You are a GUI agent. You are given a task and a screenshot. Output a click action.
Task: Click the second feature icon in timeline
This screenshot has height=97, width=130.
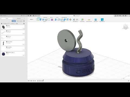point(39,81)
